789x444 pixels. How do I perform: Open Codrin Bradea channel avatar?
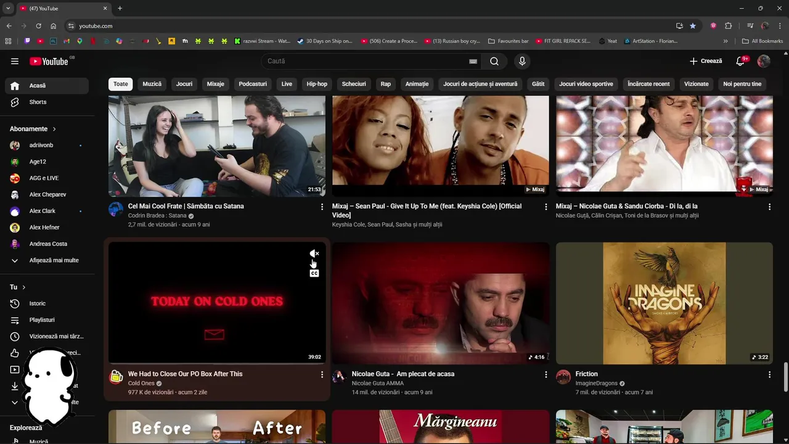click(x=116, y=209)
